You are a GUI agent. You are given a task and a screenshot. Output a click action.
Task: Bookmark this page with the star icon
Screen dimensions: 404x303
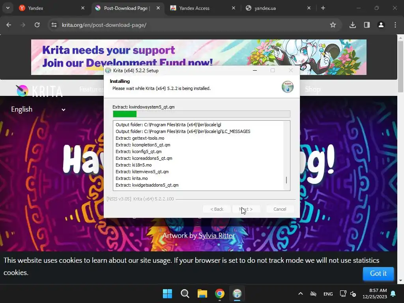tap(333, 25)
